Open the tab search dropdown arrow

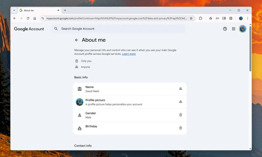pos(14,10)
